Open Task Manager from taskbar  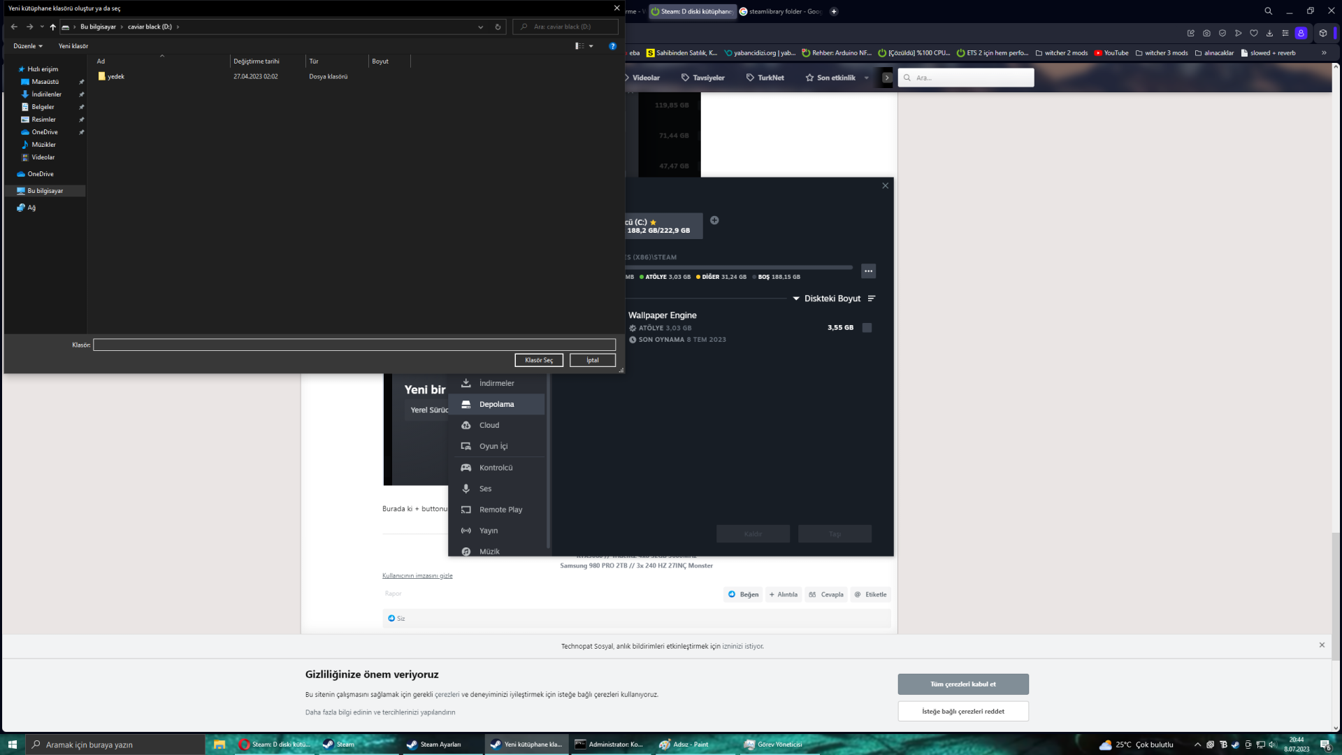(773, 745)
